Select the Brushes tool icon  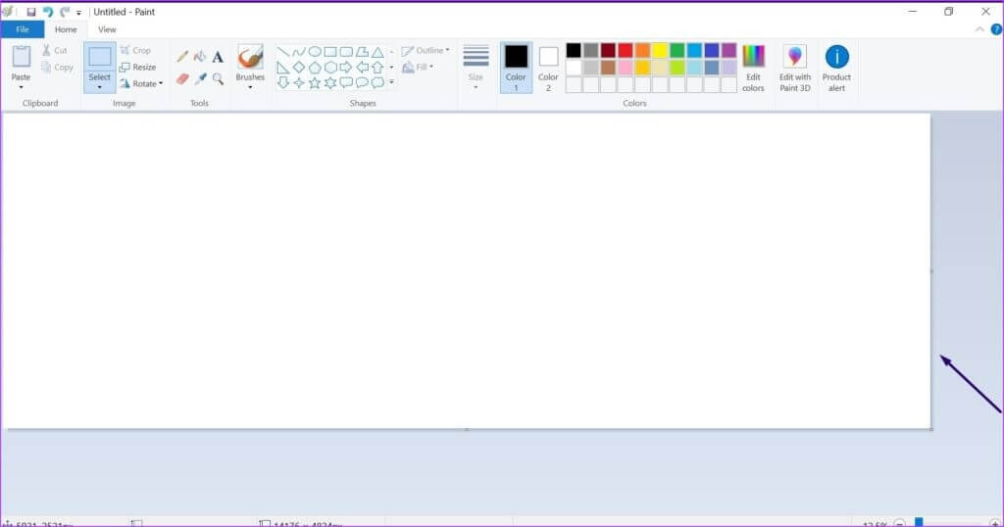click(x=250, y=57)
